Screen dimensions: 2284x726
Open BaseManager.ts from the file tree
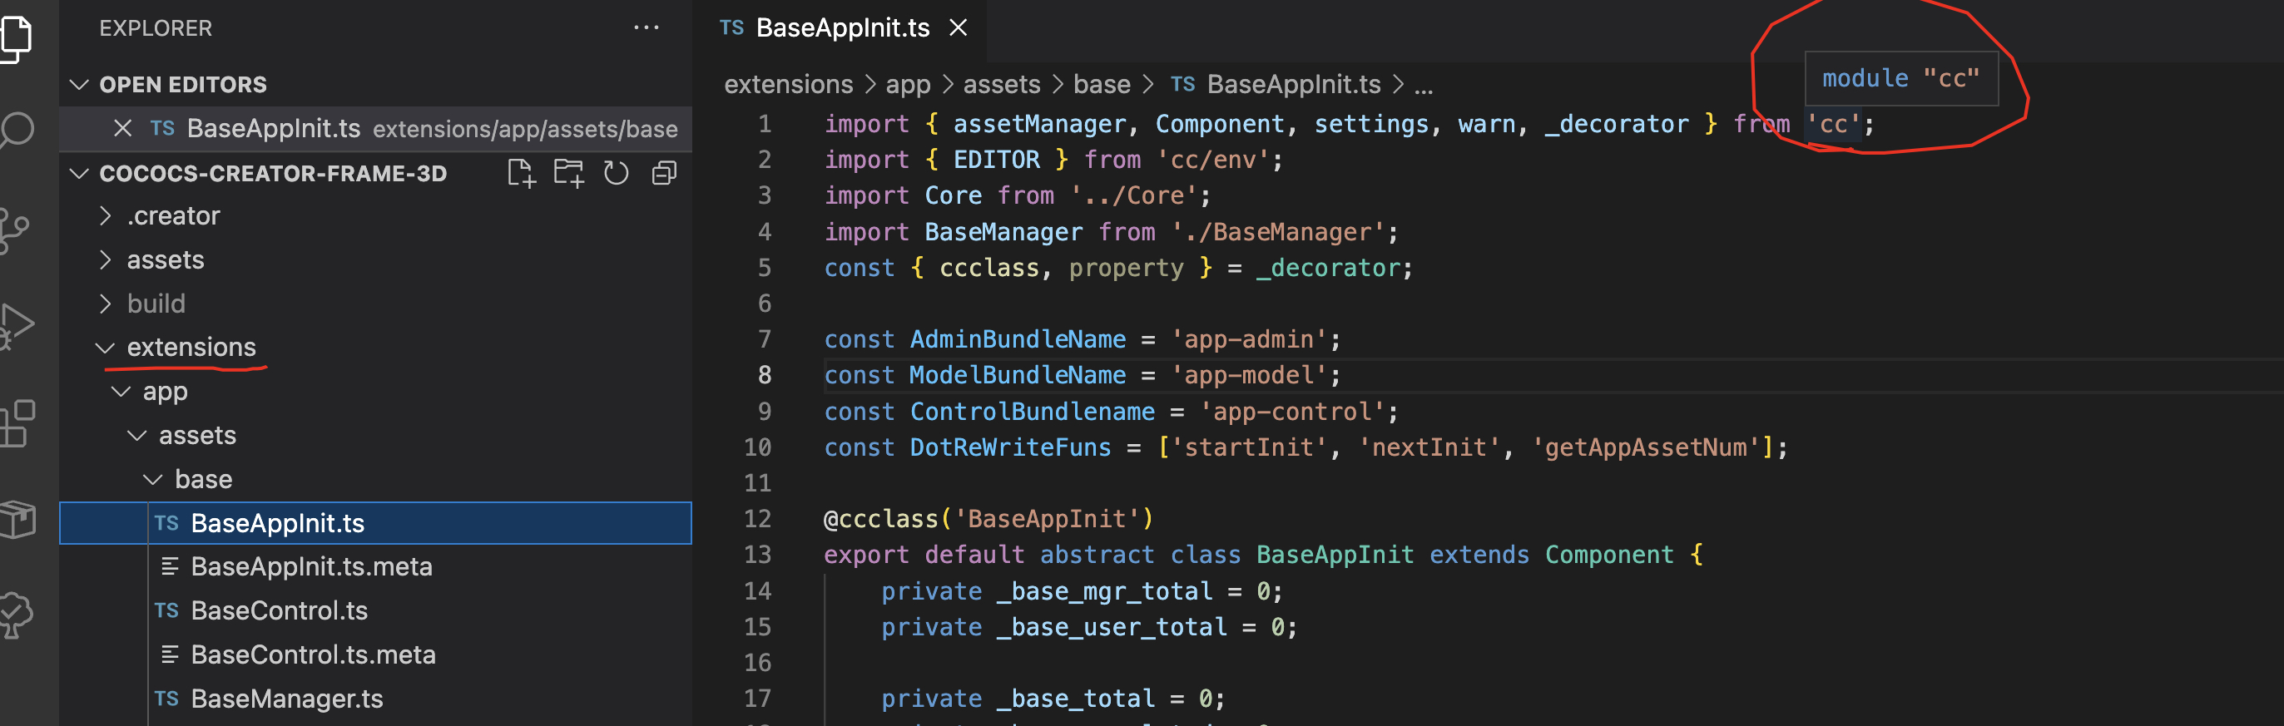pos(286,699)
